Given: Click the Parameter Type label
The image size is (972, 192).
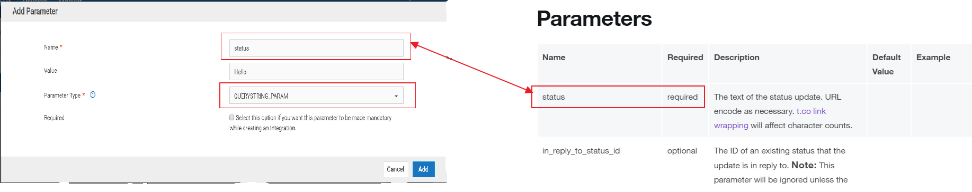Looking at the screenshot, I should tap(62, 95).
